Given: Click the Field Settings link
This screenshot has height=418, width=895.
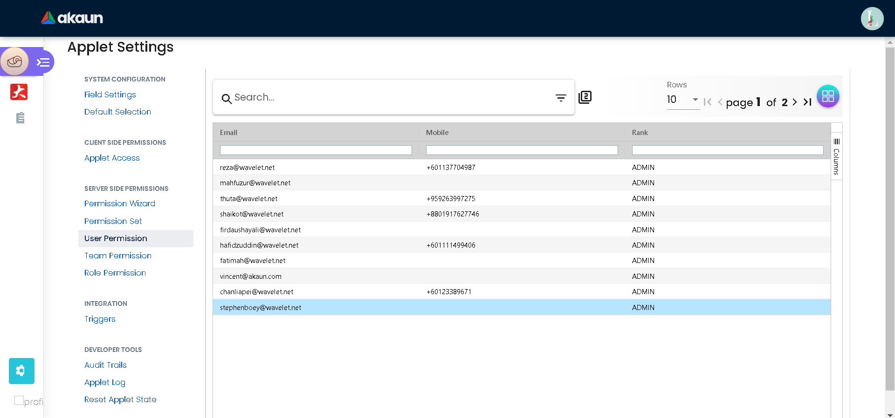Looking at the screenshot, I should tap(110, 94).
